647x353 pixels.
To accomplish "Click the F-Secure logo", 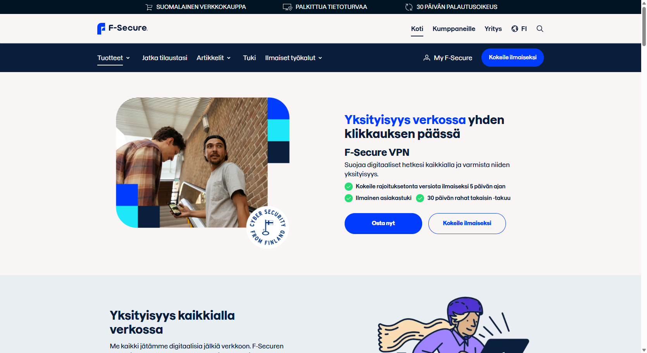I will (x=122, y=28).
